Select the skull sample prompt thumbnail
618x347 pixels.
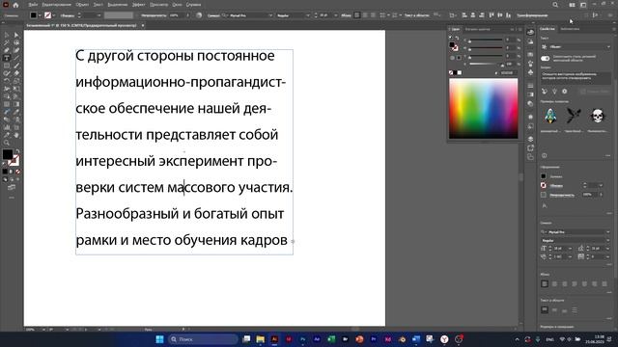(x=598, y=116)
